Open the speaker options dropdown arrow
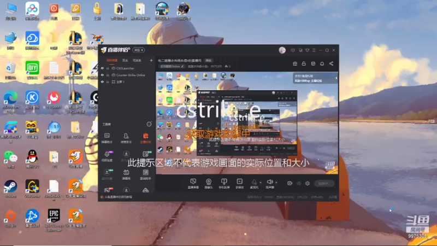Image resolution: width=437 pixels, height=246 pixels. click(276, 183)
